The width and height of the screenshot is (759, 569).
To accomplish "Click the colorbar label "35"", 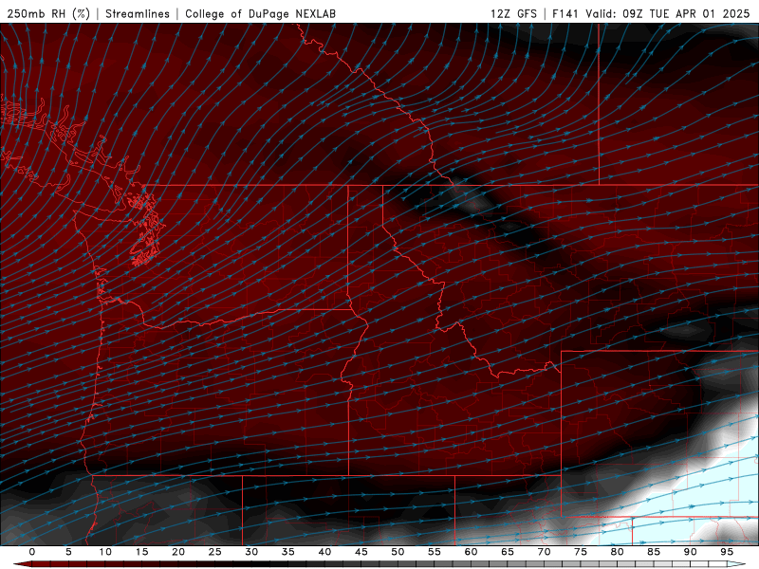I will (x=288, y=552).
